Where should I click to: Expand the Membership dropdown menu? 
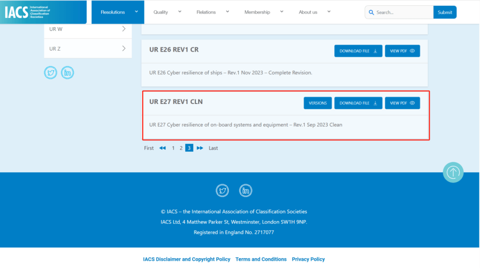click(x=282, y=12)
